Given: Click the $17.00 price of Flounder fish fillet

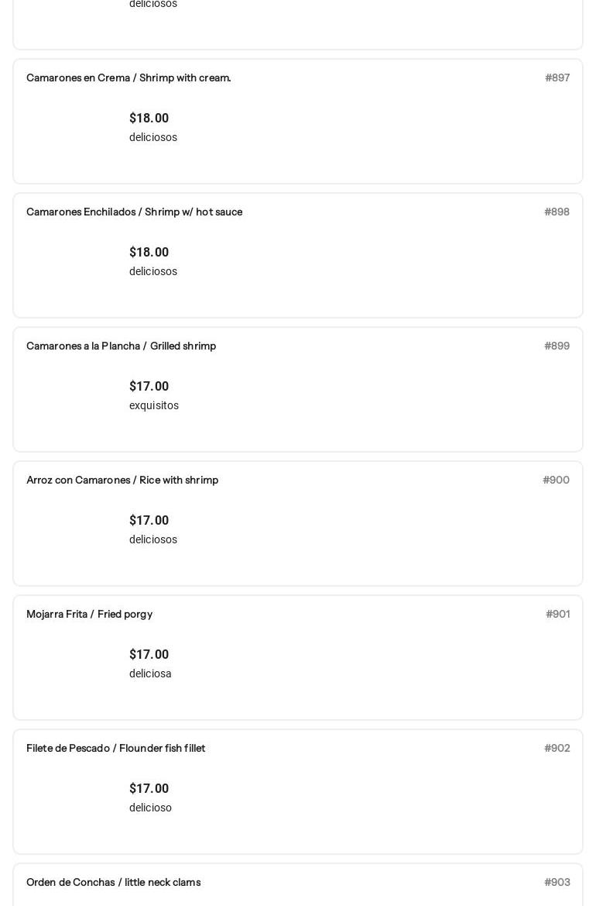Looking at the screenshot, I should pos(149,789).
